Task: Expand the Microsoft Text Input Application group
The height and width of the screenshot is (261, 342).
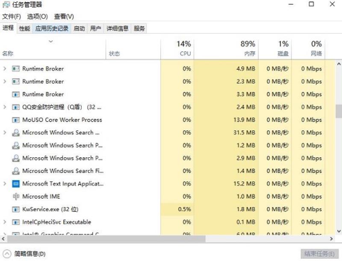Action: pyautogui.click(x=5, y=184)
